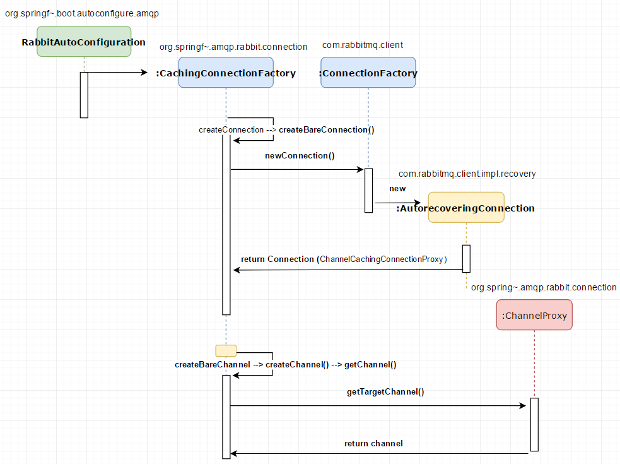Click the long upper CachingConnectionFactory activation bar
Screen dimensions: 620x464
(x=226, y=225)
